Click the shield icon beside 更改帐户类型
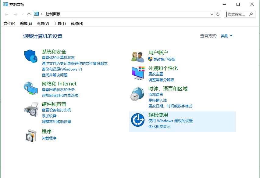This screenshot has width=260, height=178. (150, 59)
